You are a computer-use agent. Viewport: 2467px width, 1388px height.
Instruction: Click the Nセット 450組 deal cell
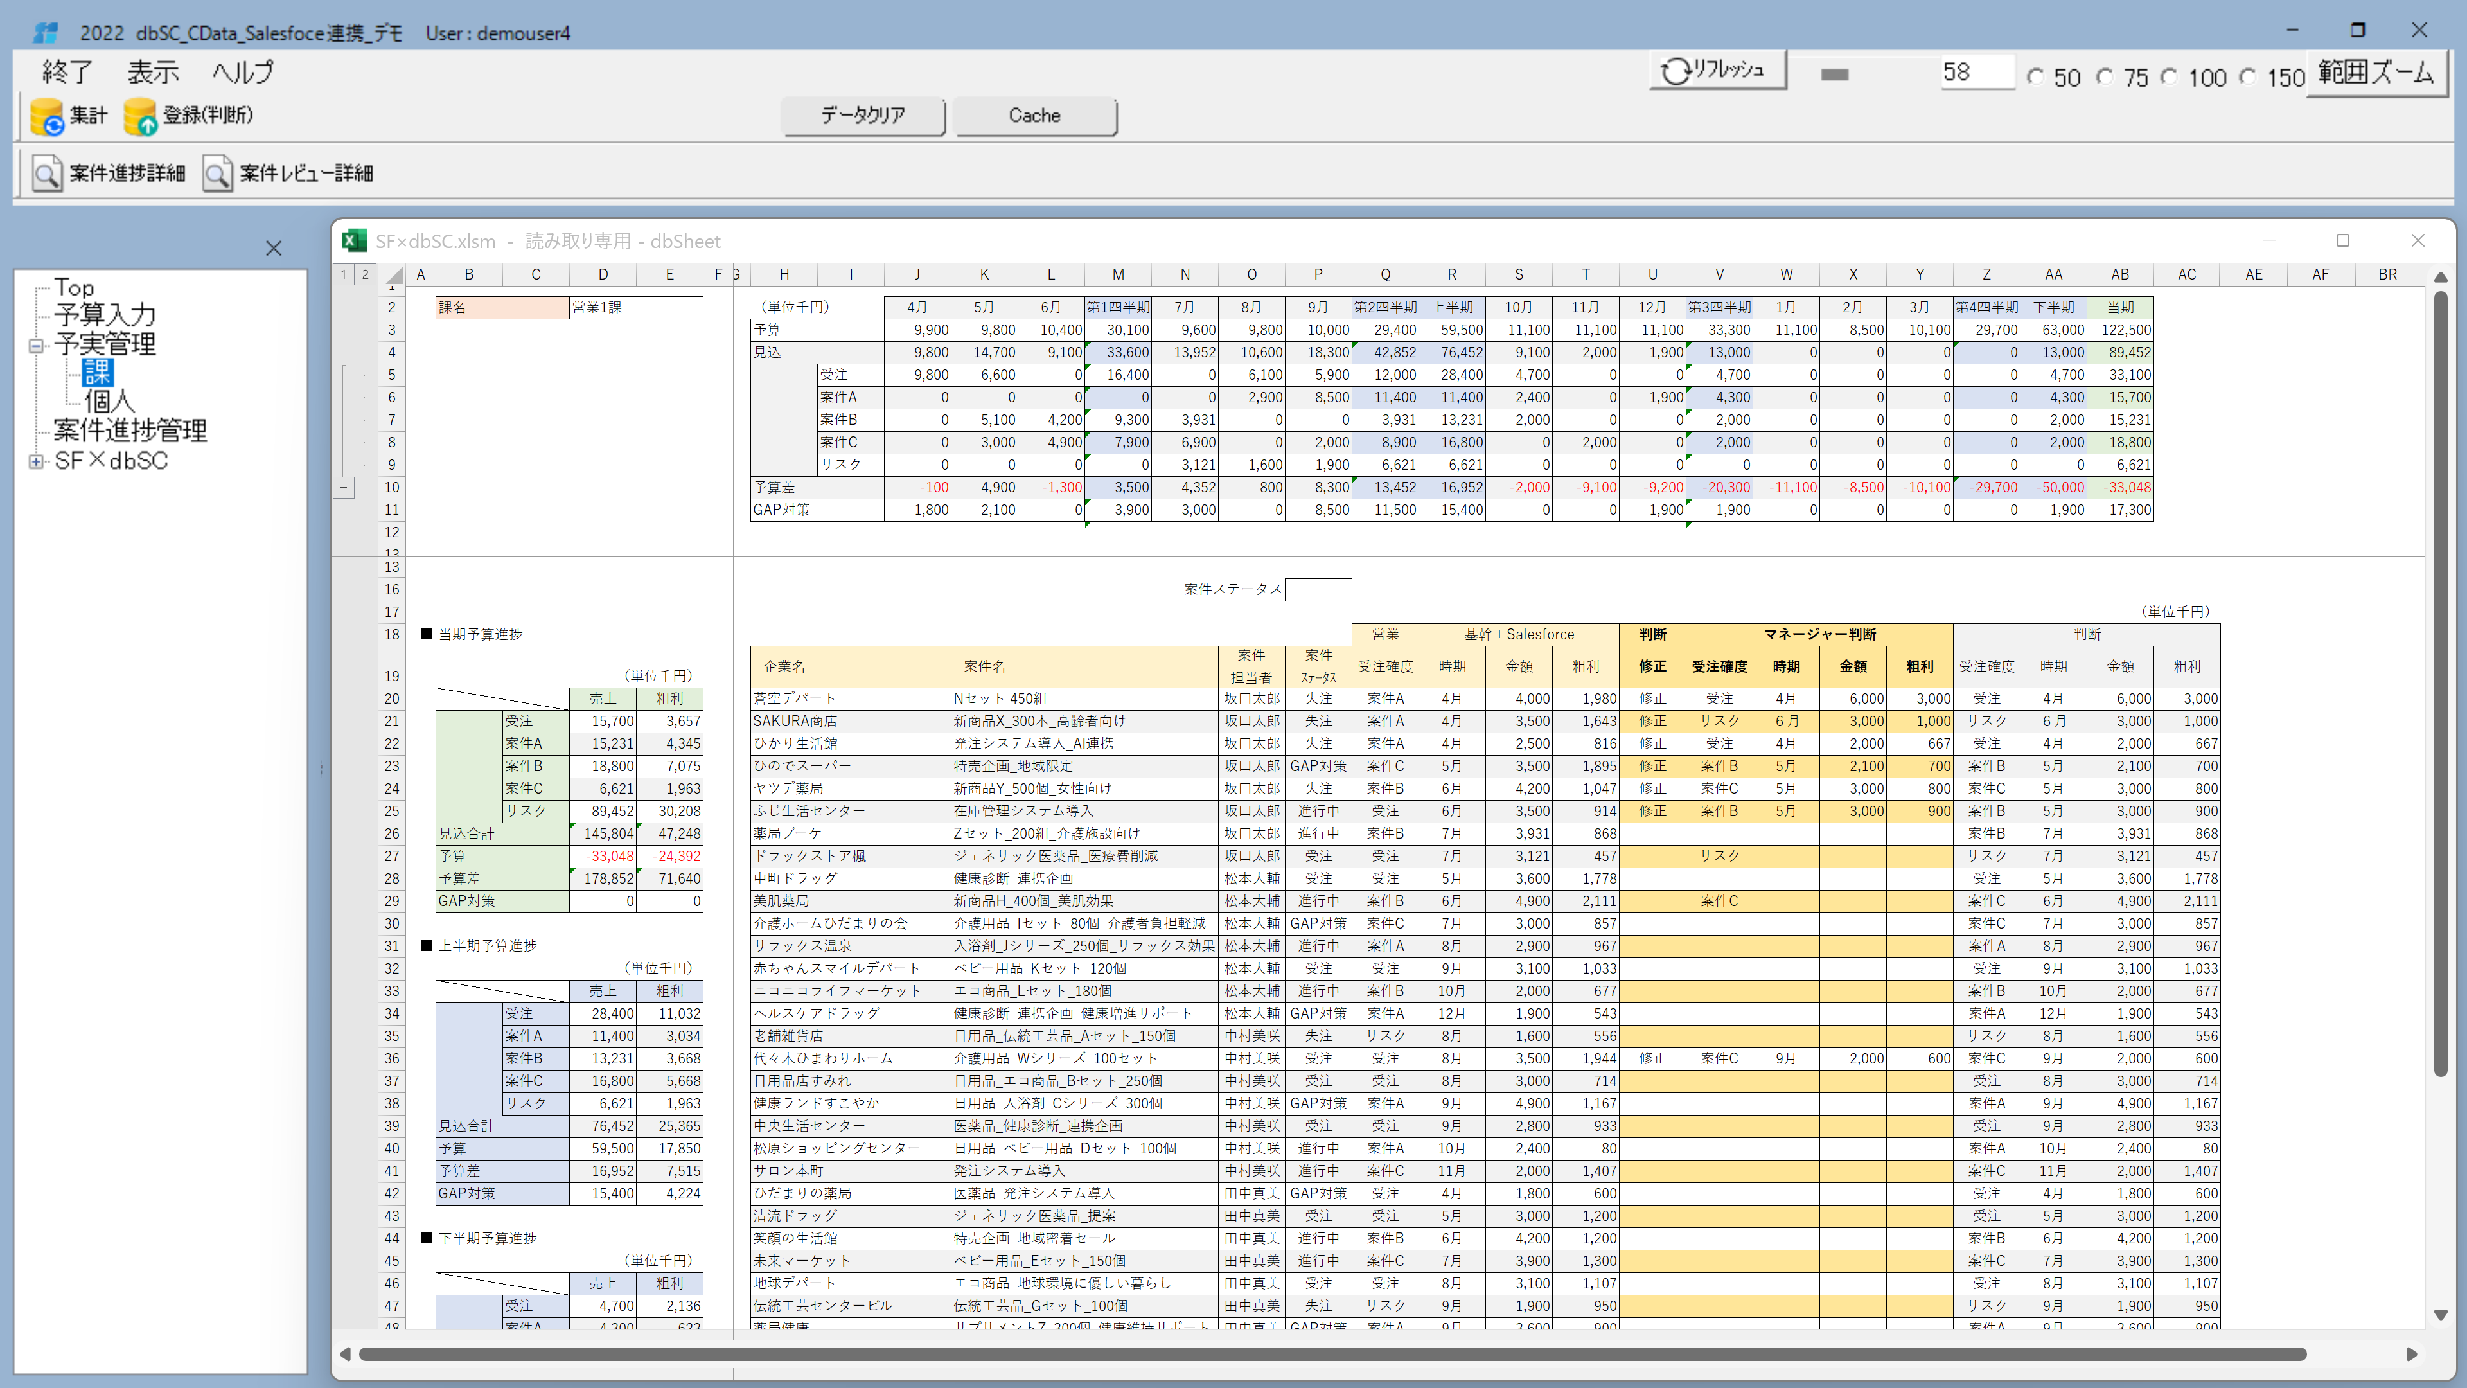(x=1084, y=698)
